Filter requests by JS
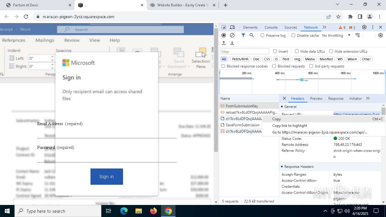 (x=276, y=59)
